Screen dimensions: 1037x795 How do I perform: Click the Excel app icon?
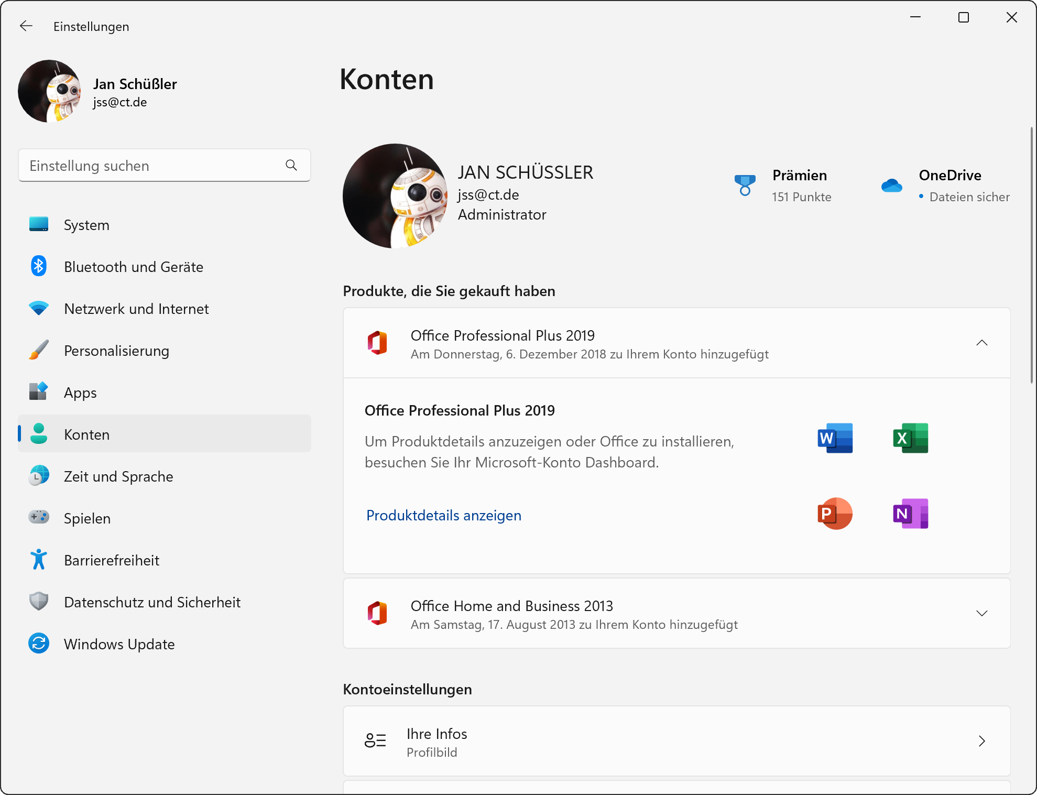pyautogui.click(x=910, y=438)
